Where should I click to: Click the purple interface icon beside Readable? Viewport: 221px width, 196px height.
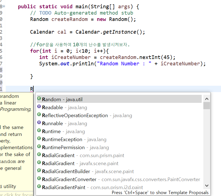point(39,107)
